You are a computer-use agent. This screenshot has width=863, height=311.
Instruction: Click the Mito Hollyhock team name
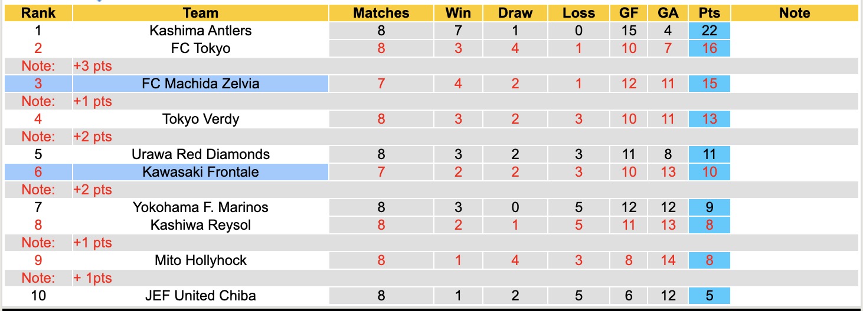(x=200, y=260)
